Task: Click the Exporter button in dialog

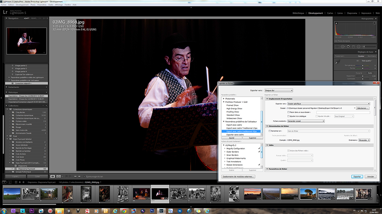Action: coord(357,176)
